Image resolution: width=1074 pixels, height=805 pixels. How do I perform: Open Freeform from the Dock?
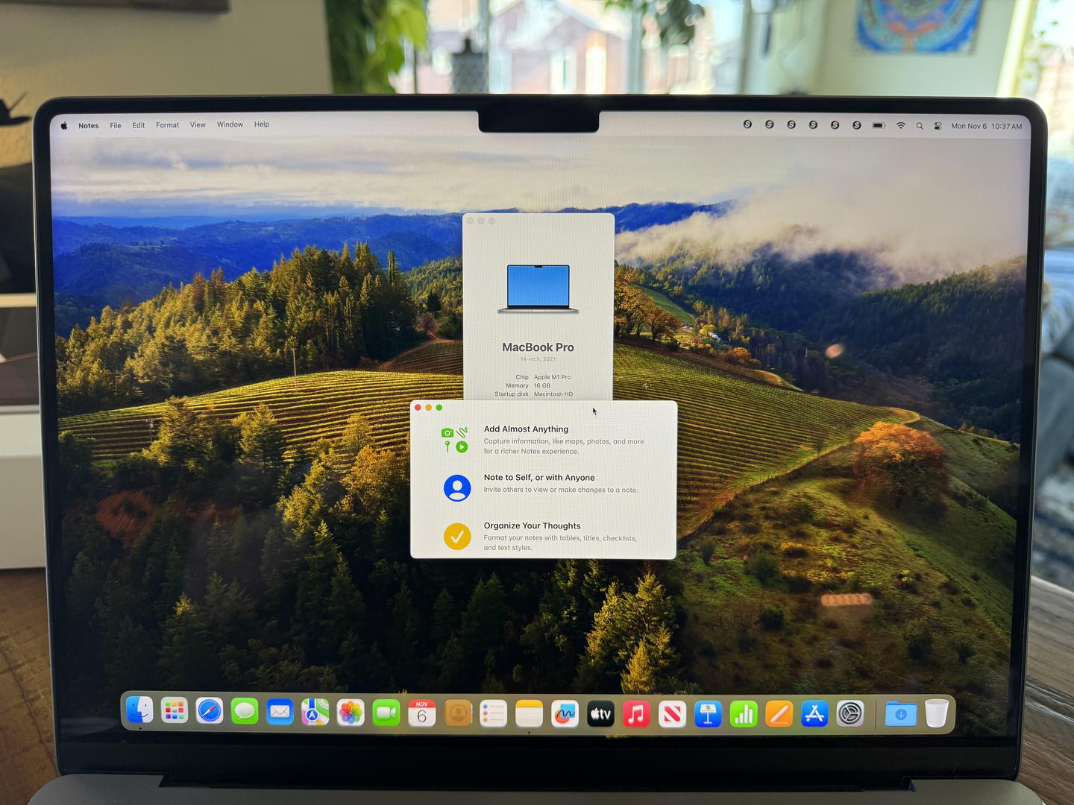point(565,715)
